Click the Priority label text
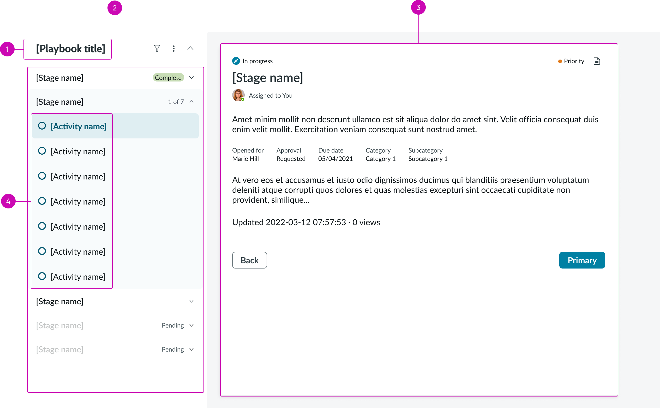Image resolution: width=660 pixels, height=408 pixels. click(574, 61)
